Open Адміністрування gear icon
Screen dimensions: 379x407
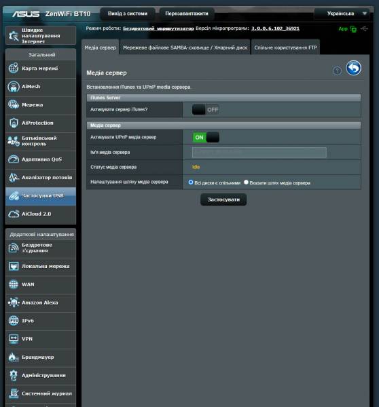[14, 375]
